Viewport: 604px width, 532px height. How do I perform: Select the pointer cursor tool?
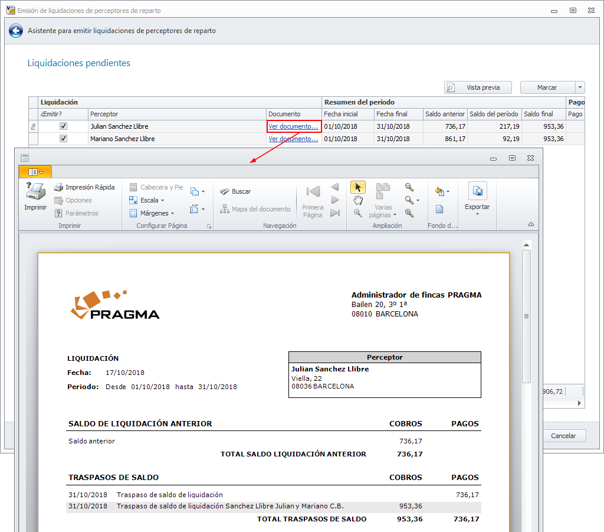[x=357, y=187]
